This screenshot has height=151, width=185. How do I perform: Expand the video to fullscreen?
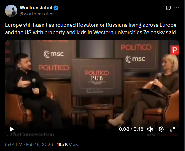pyautogui.click(x=172, y=129)
